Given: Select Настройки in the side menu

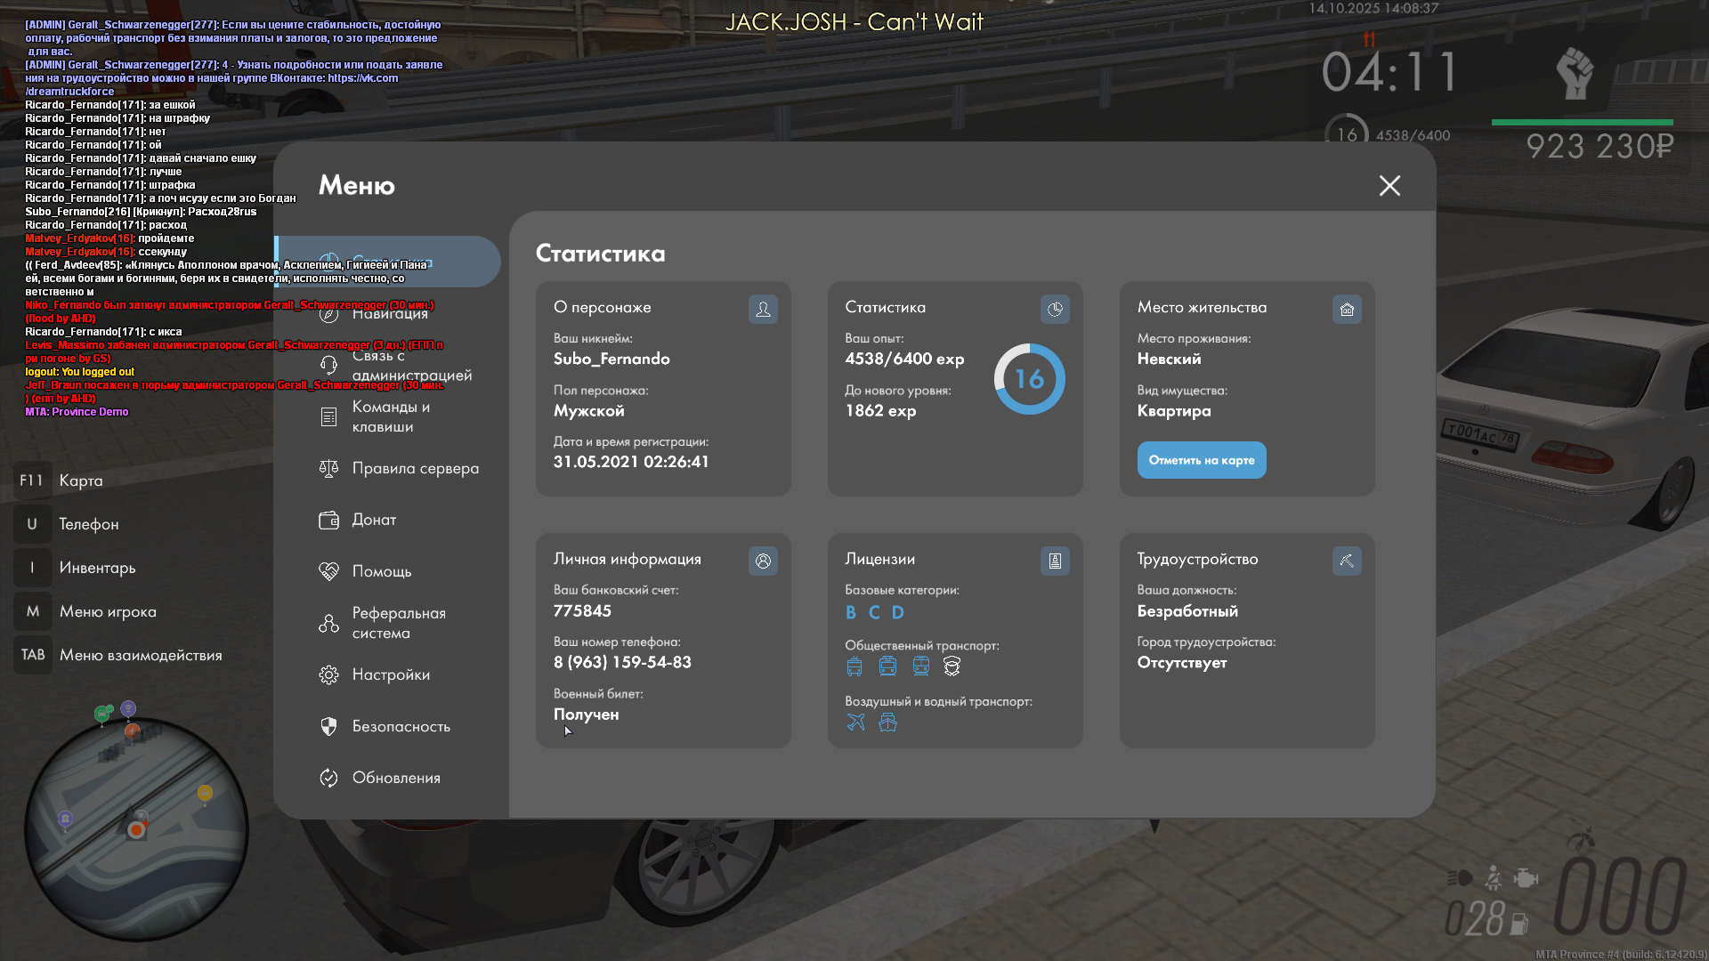Looking at the screenshot, I should [x=390, y=674].
